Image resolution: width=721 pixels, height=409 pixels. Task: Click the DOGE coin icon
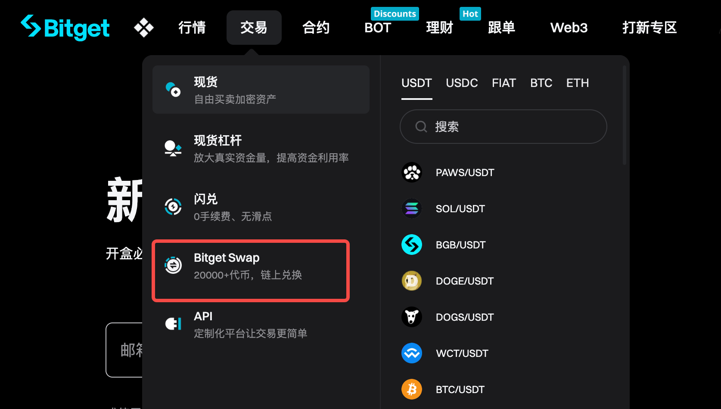tap(412, 281)
